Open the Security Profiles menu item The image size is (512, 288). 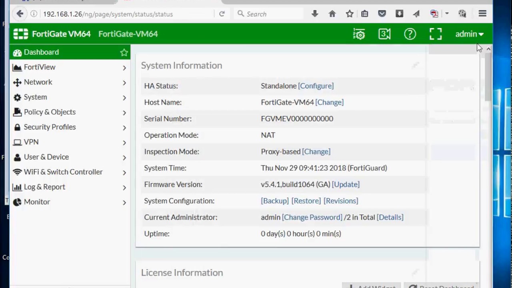point(50,127)
